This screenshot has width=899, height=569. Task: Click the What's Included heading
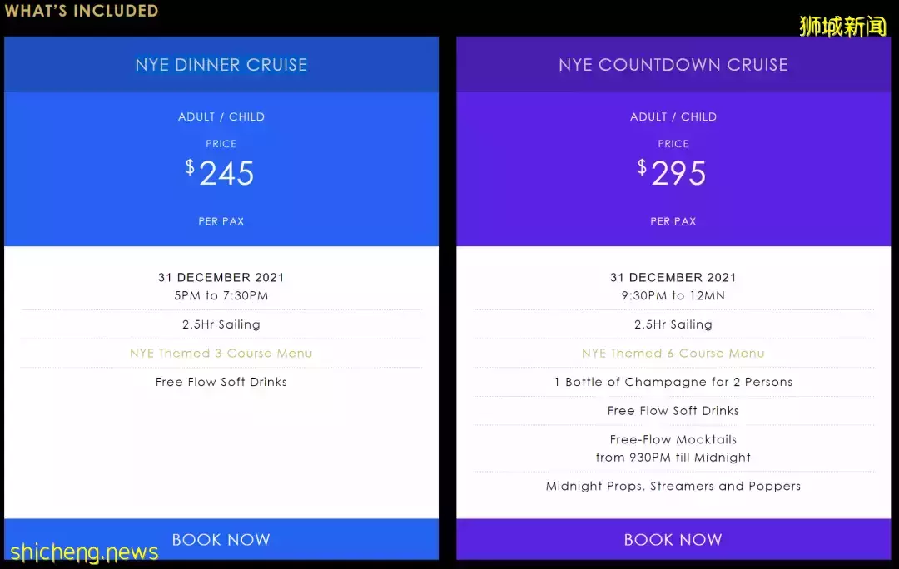tap(82, 11)
